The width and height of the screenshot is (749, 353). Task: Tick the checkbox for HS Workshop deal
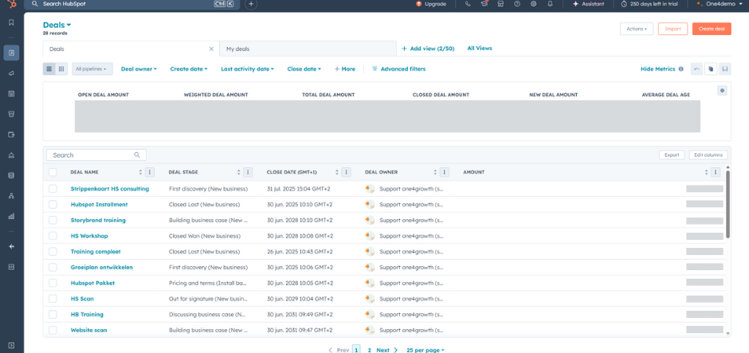point(53,236)
